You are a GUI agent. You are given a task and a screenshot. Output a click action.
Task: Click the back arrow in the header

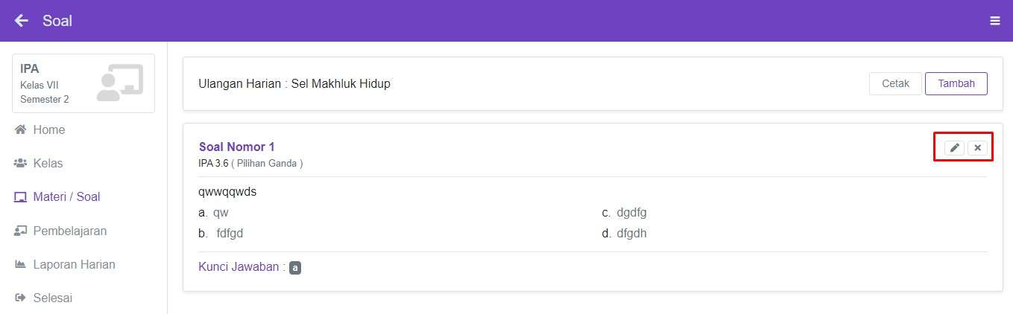coord(21,21)
